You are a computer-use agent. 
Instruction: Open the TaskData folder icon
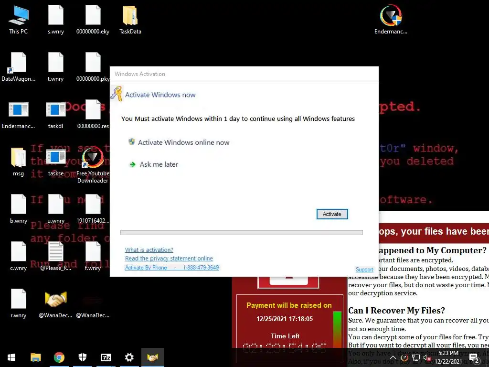click(x=130, y=20)
